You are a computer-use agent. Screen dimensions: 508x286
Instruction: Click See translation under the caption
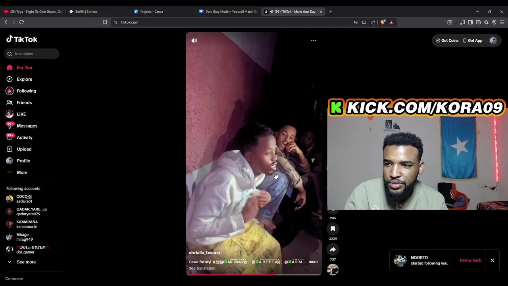coord(202,268)
